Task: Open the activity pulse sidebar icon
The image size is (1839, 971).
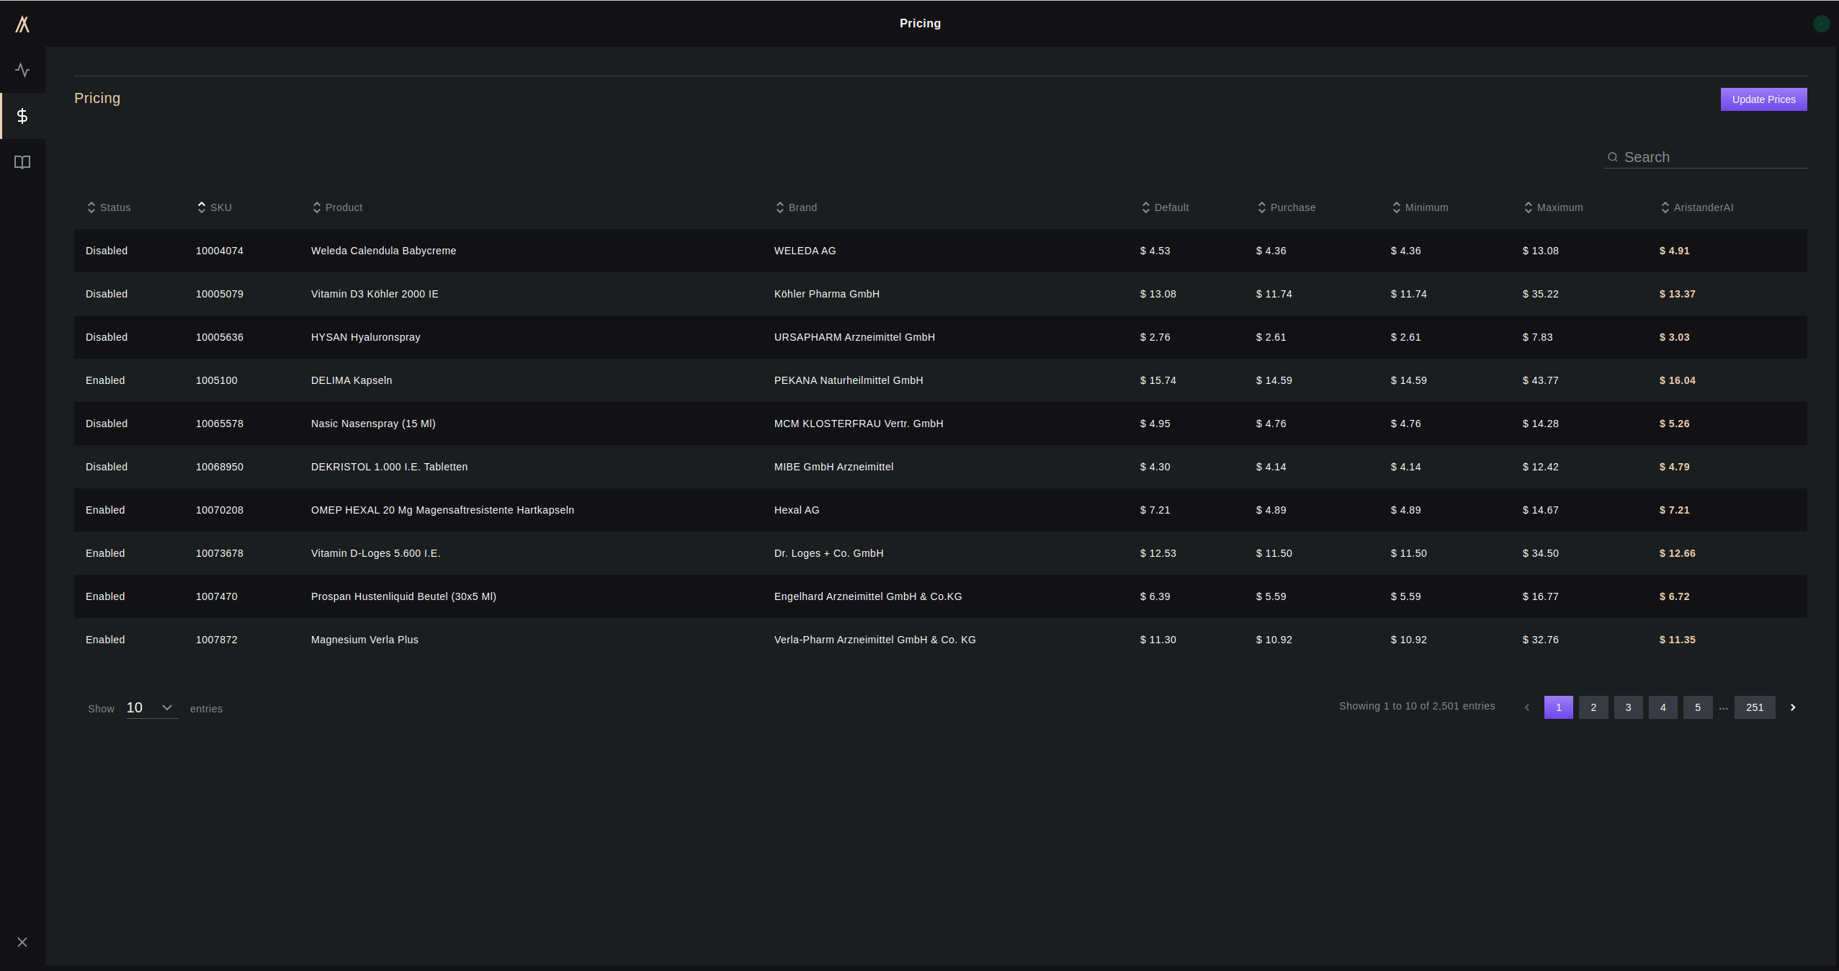Action: click(x=22, y=70)
